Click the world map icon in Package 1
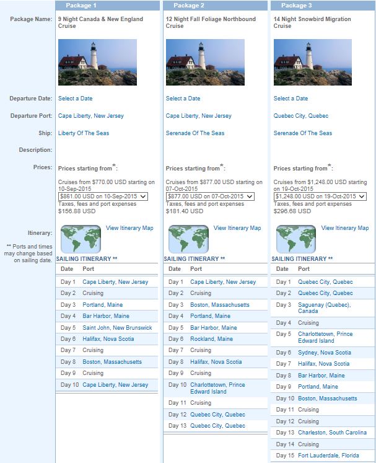 (81, 239)
